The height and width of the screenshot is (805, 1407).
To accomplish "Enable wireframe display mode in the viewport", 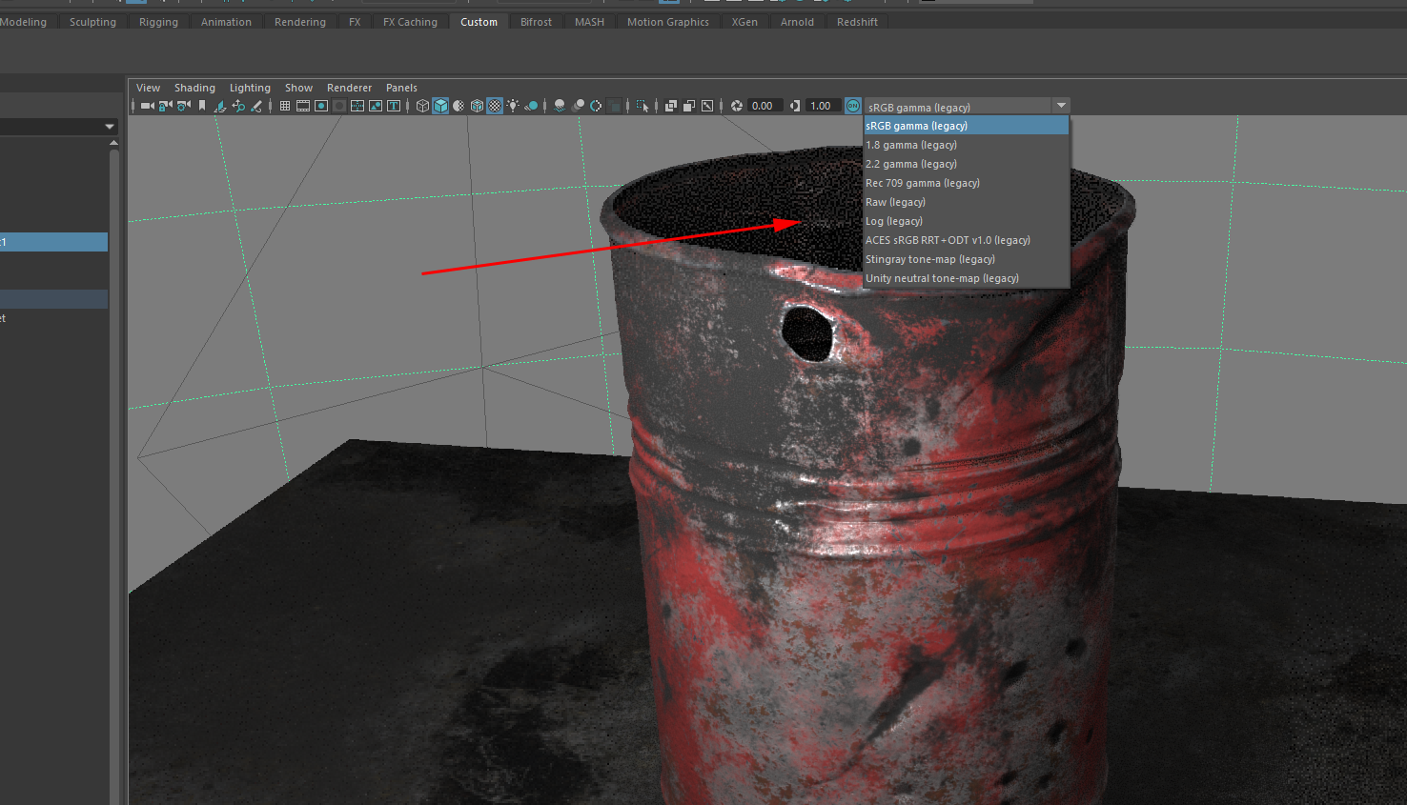I will point(422,105).
